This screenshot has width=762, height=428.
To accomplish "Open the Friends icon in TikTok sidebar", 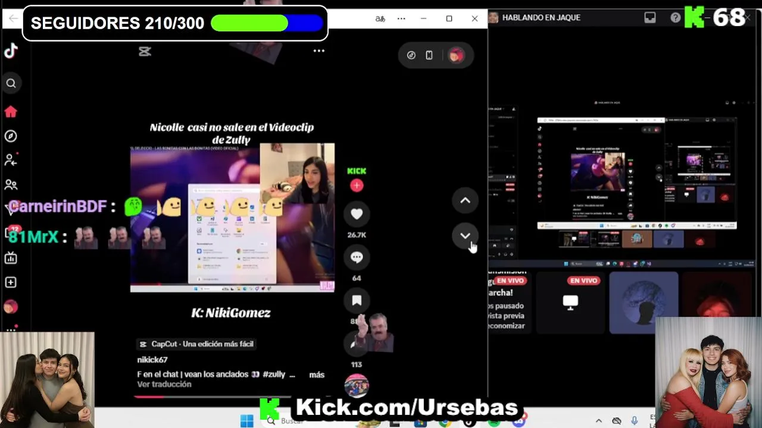I will pyautogui.click(x=11, y=185).
